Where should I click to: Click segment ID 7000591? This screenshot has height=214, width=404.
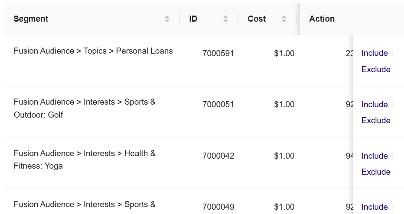pyautogui.click(x=218, y=54)
